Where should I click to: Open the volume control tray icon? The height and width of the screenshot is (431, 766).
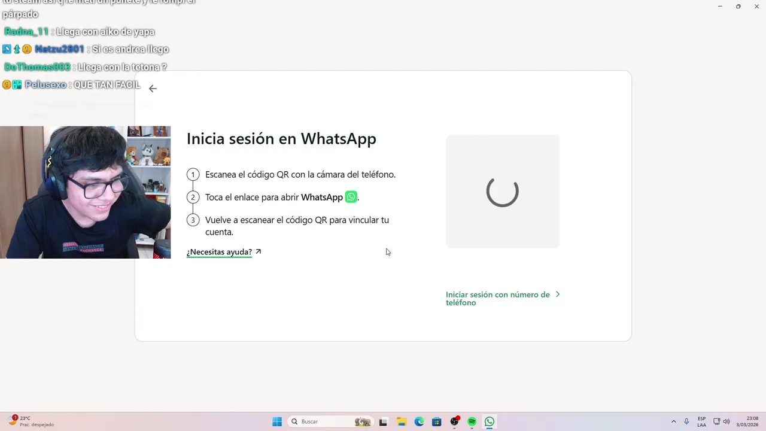pyautogui.click(x=727, y=421)
